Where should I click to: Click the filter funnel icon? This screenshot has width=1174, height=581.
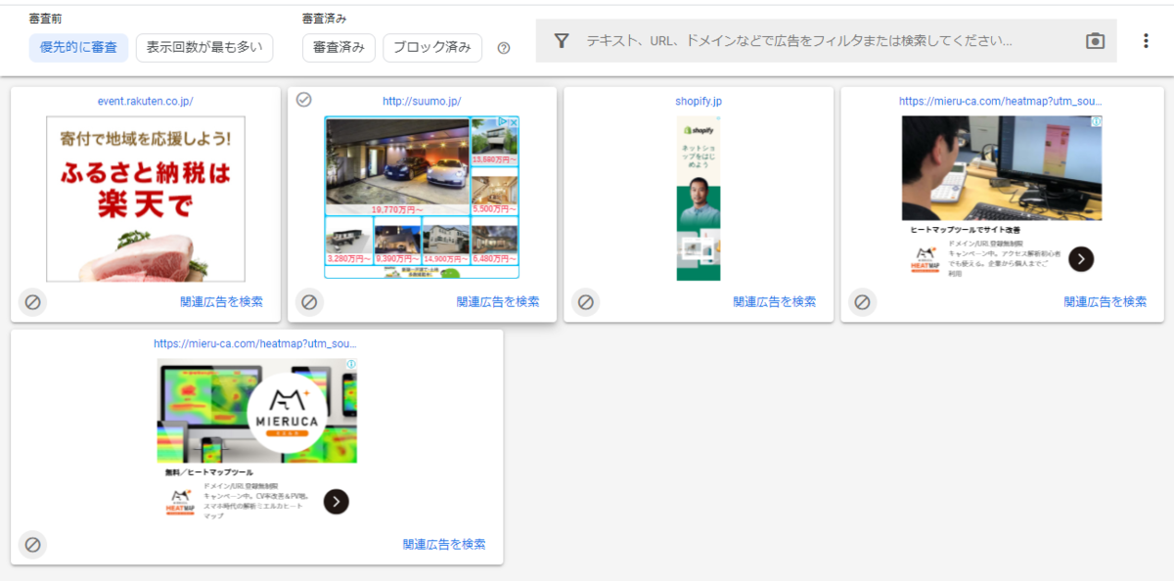(x=562, y=41)
